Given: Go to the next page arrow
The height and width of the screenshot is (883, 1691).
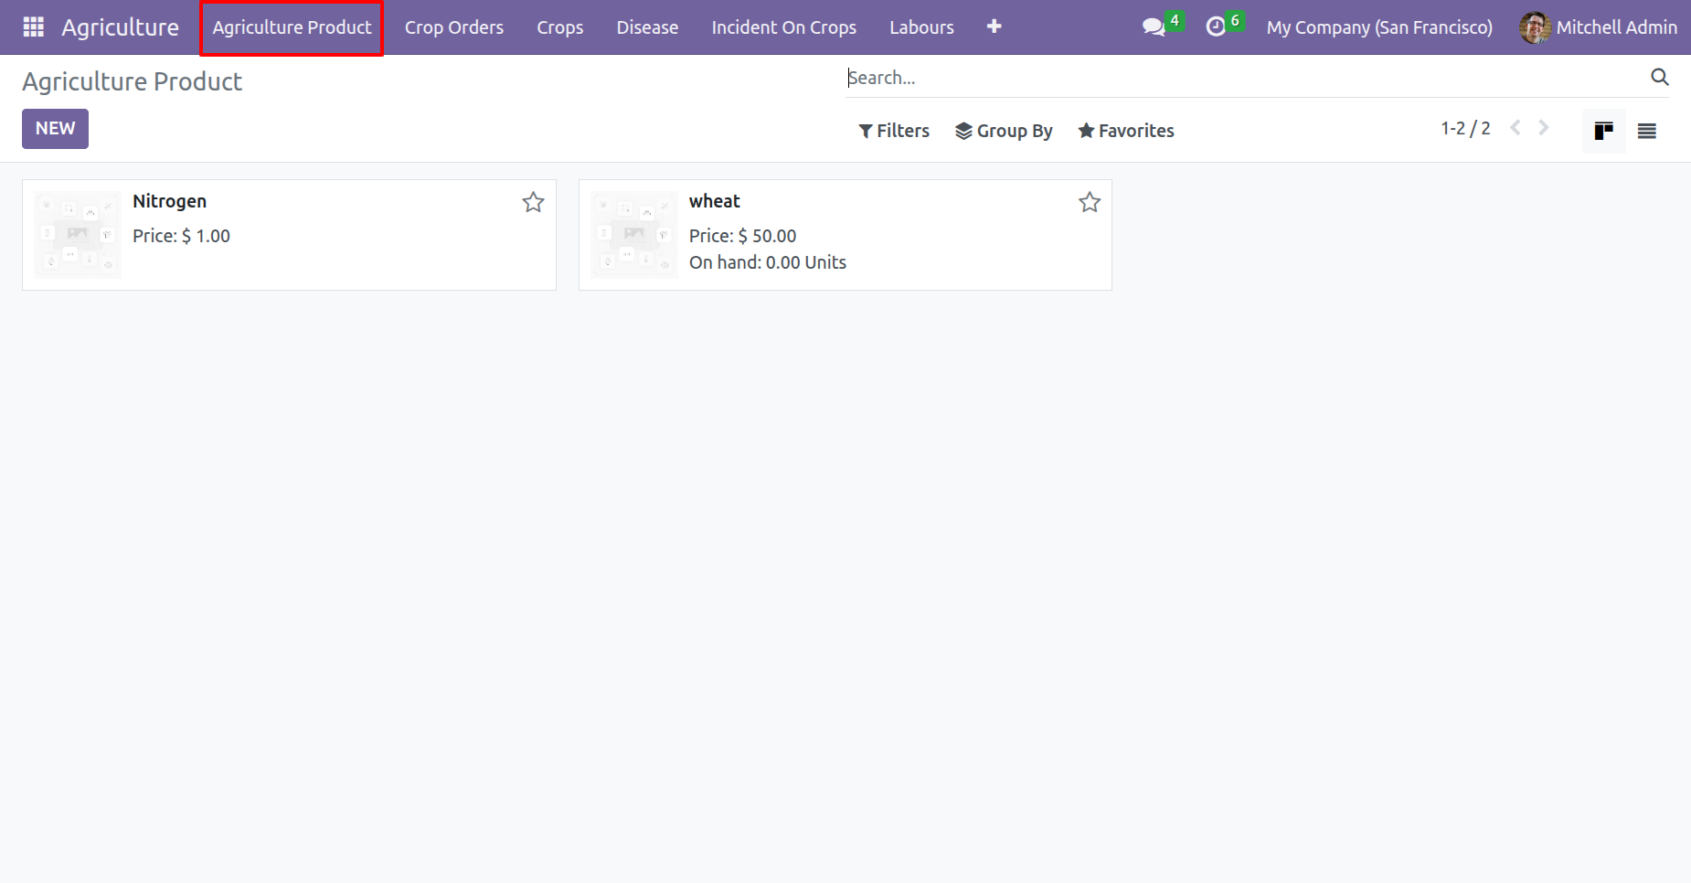Looking at the screenshot, I should point(1544,128).
